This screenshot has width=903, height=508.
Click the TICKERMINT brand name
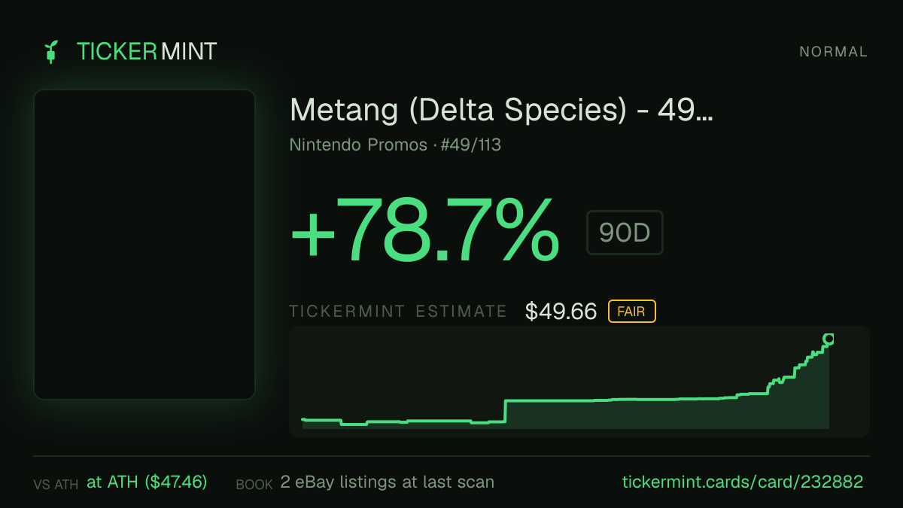point(147,52)
